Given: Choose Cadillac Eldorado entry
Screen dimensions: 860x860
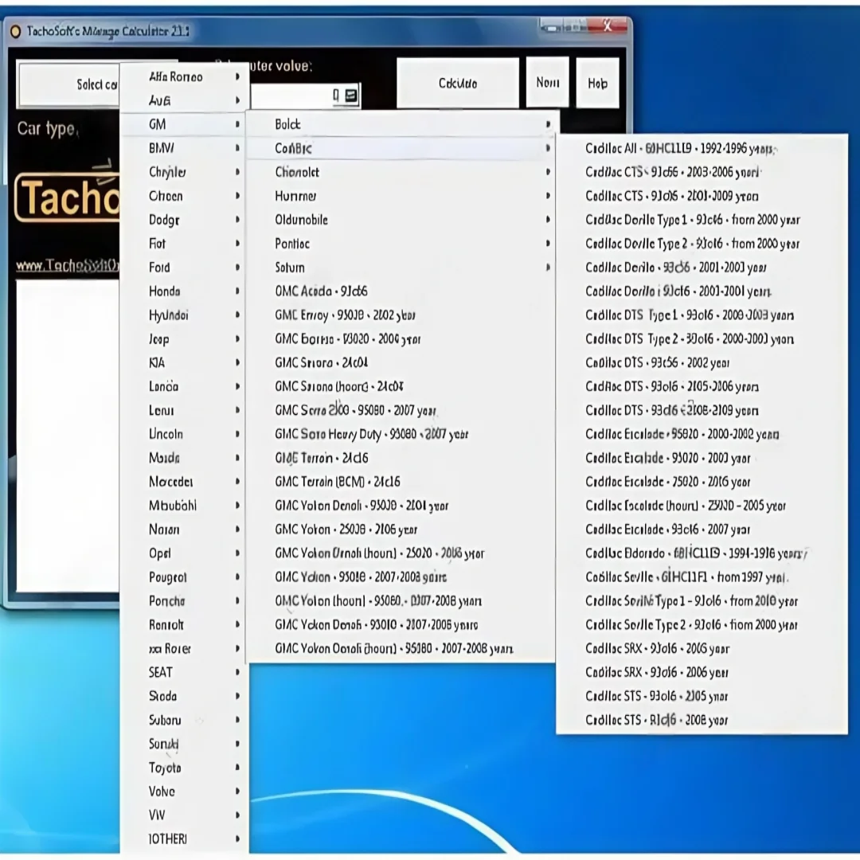Looking at the screenshot, I should [x=702, y=553].
